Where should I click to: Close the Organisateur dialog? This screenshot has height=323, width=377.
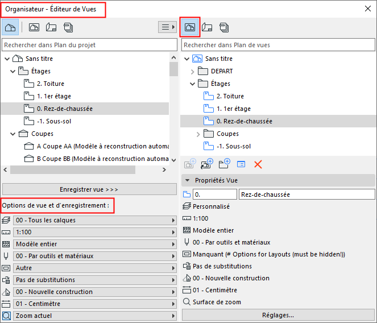368,9
